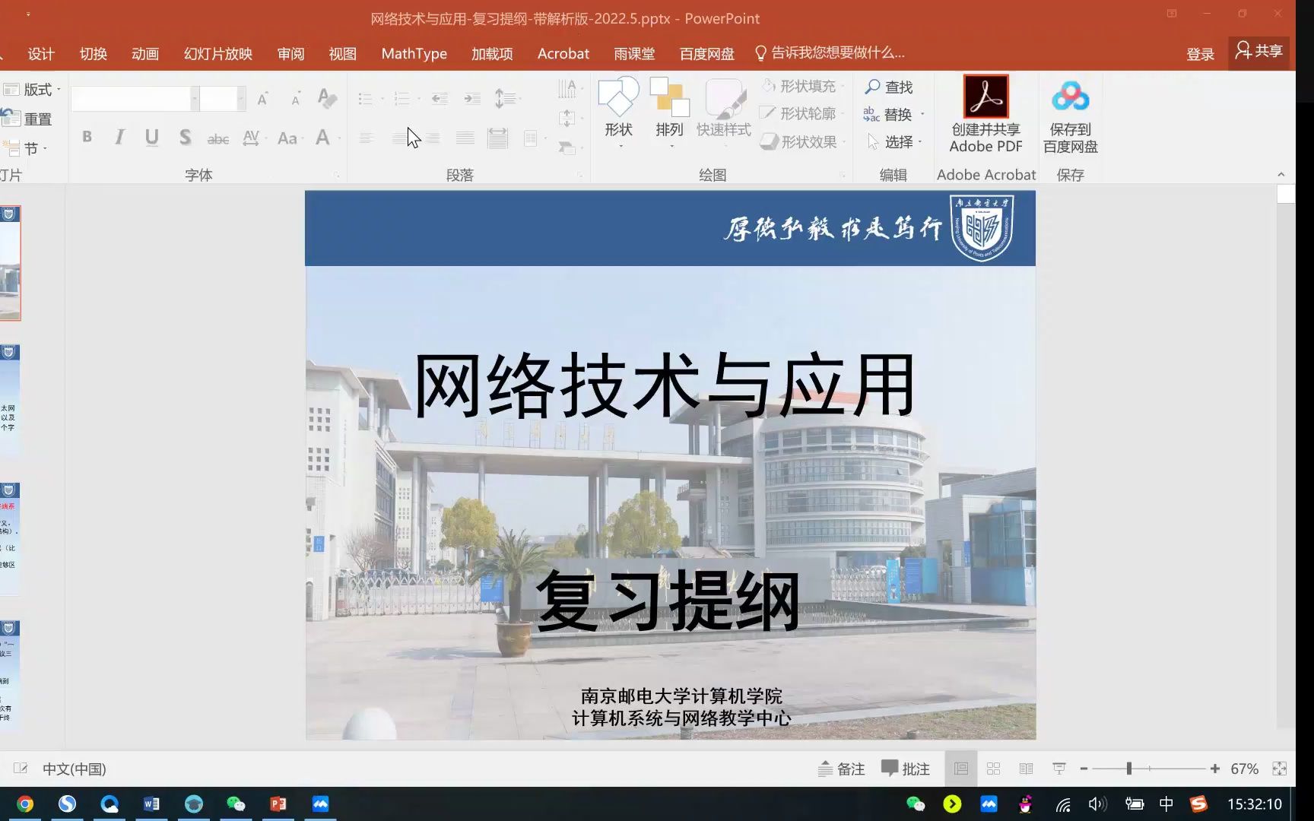The height and width of the screenshot is (821, 1314).
Task: Launch WeChat from the taskbar
Action: click(236, 804)
